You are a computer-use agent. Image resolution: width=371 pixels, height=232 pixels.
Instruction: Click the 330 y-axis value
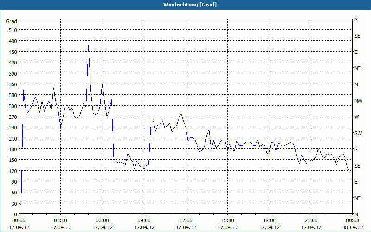[13, 95]
